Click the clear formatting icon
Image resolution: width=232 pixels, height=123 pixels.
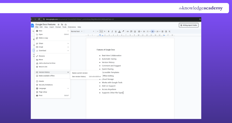pyautogui.click(x=169, y=31)
